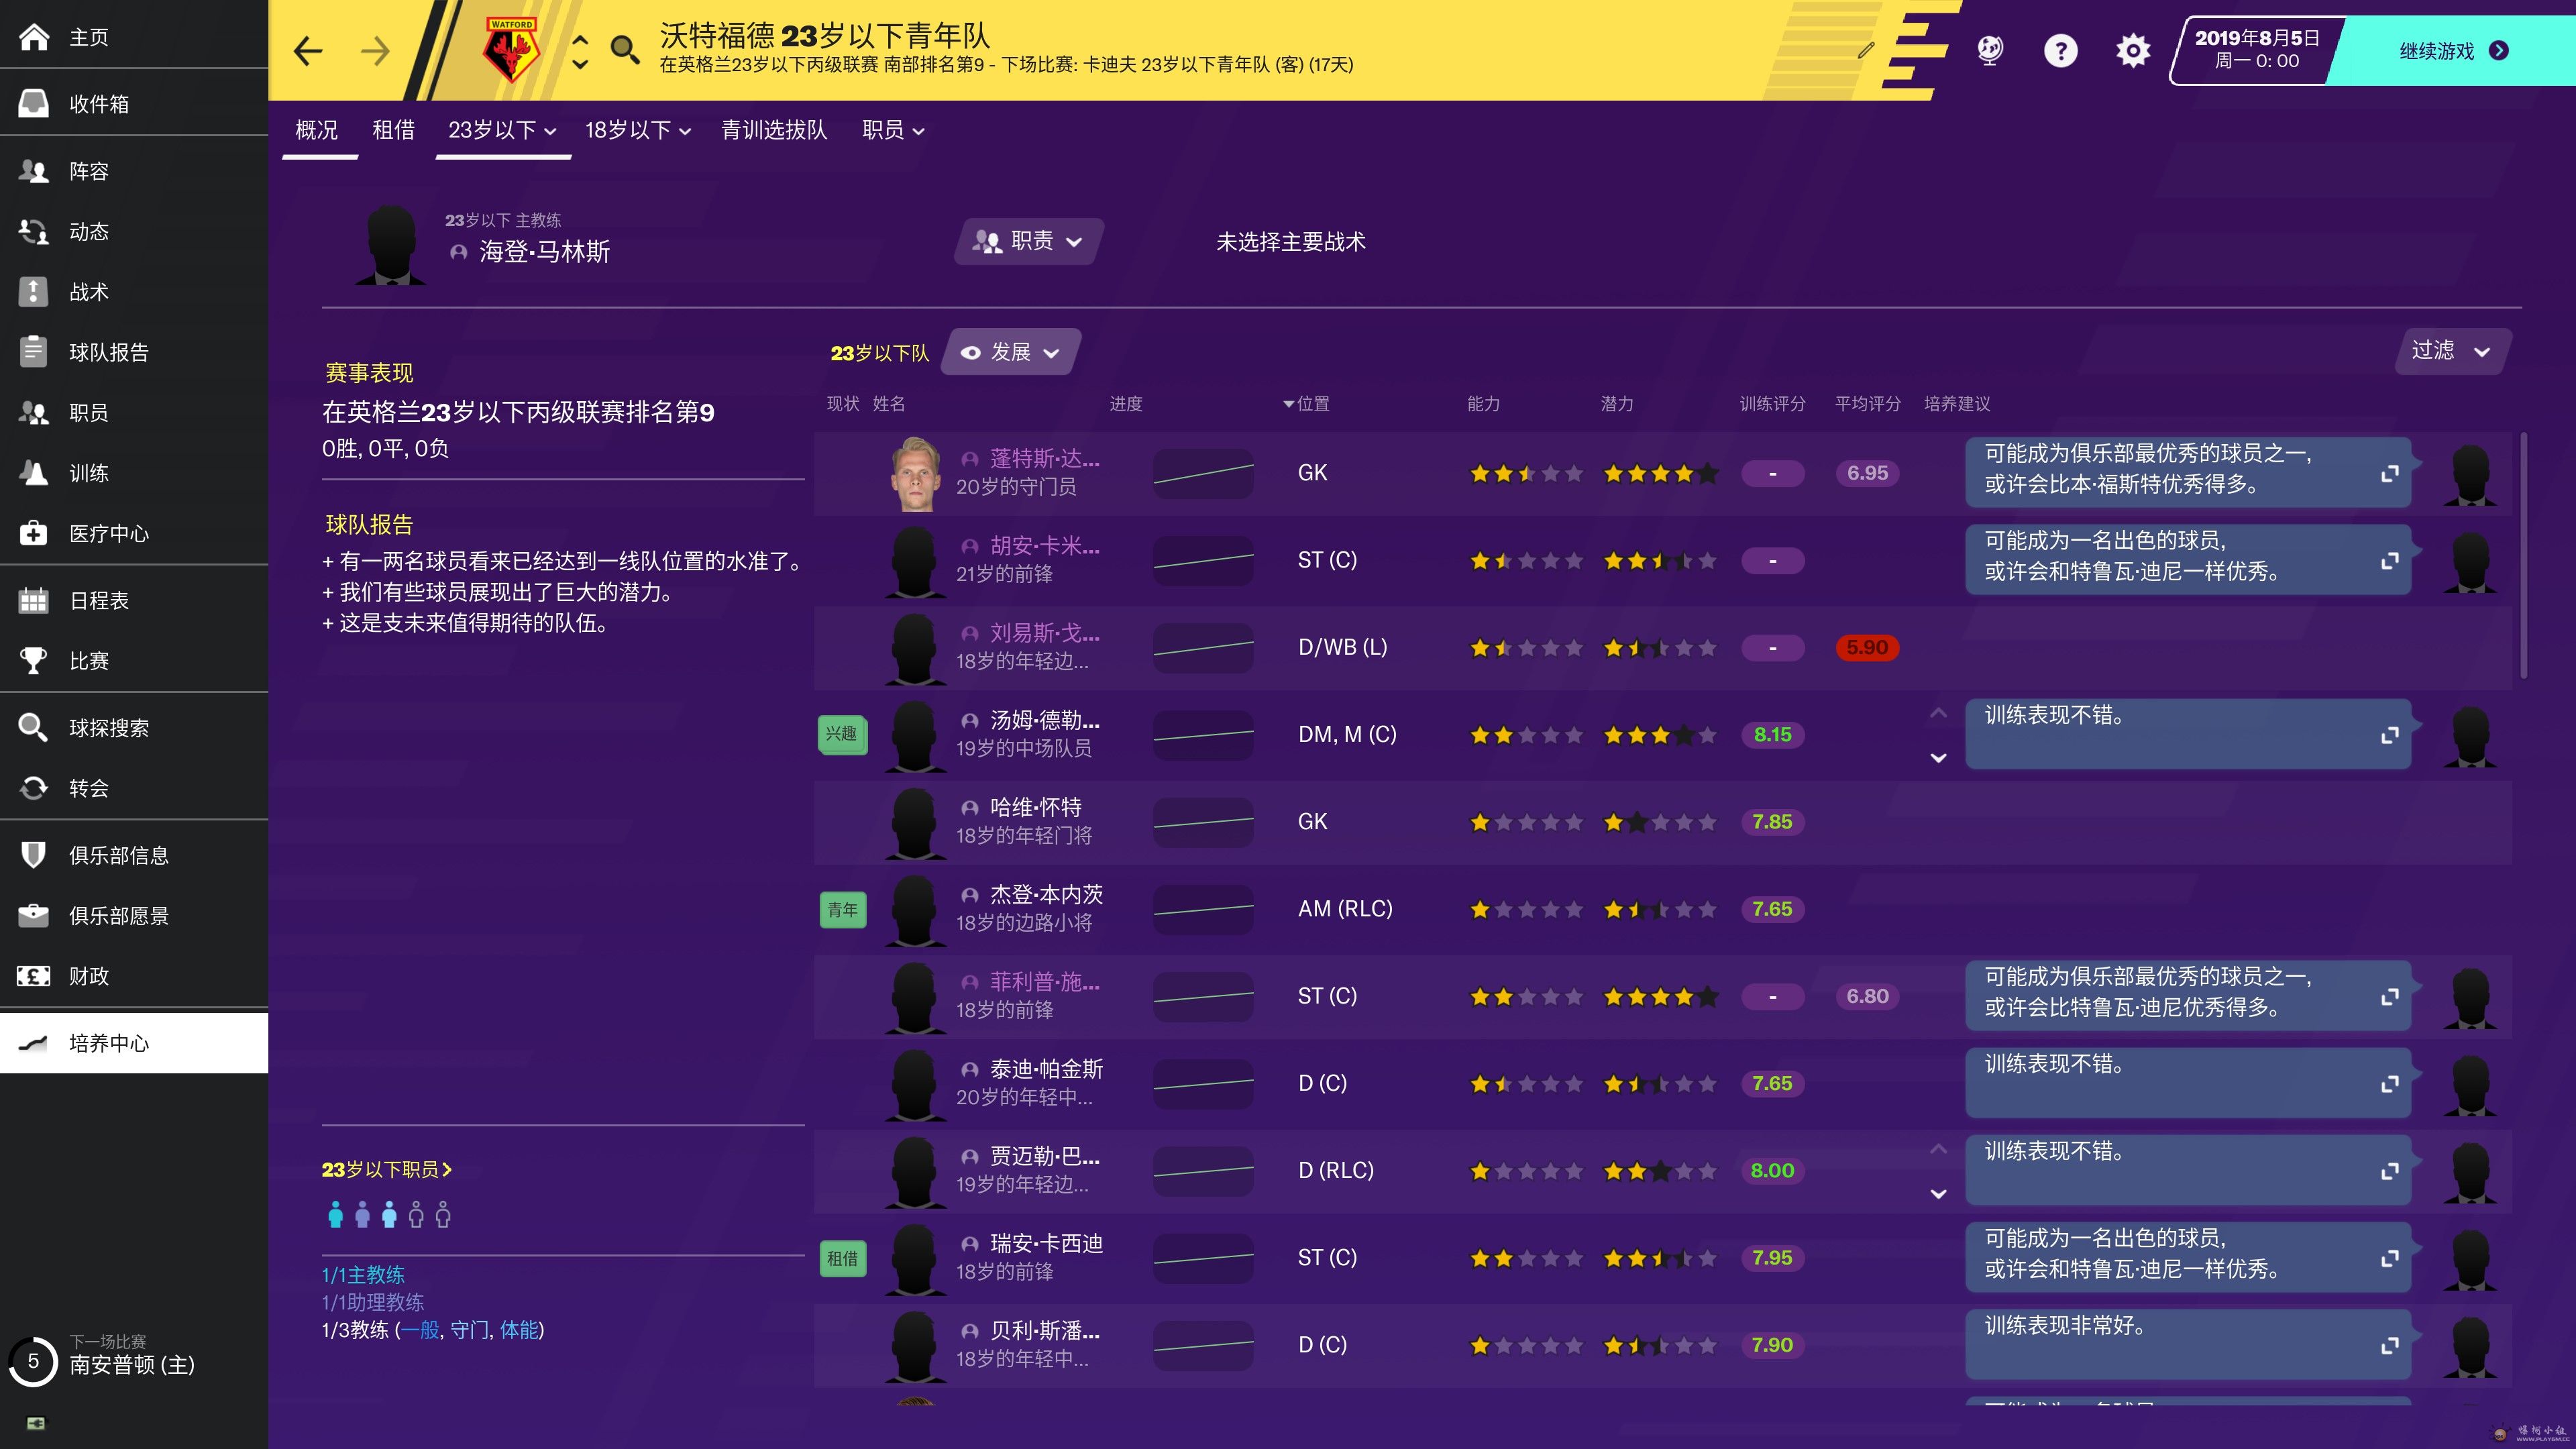Open the 训练 training icon

point(33,472)
